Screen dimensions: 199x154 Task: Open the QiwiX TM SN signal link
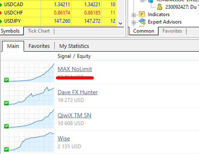pos(74,115)
